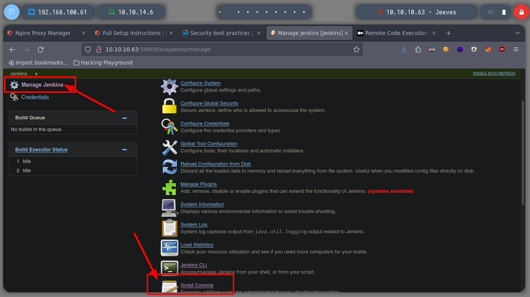530x297 pixels.
Task: Click the muted volume icon in top panel
Action: click(491, 12)
